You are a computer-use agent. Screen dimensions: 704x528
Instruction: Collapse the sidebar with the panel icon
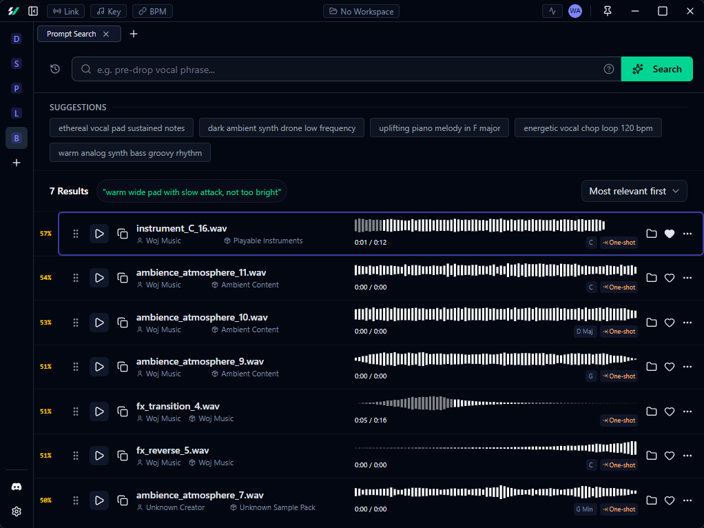point(33,11)
